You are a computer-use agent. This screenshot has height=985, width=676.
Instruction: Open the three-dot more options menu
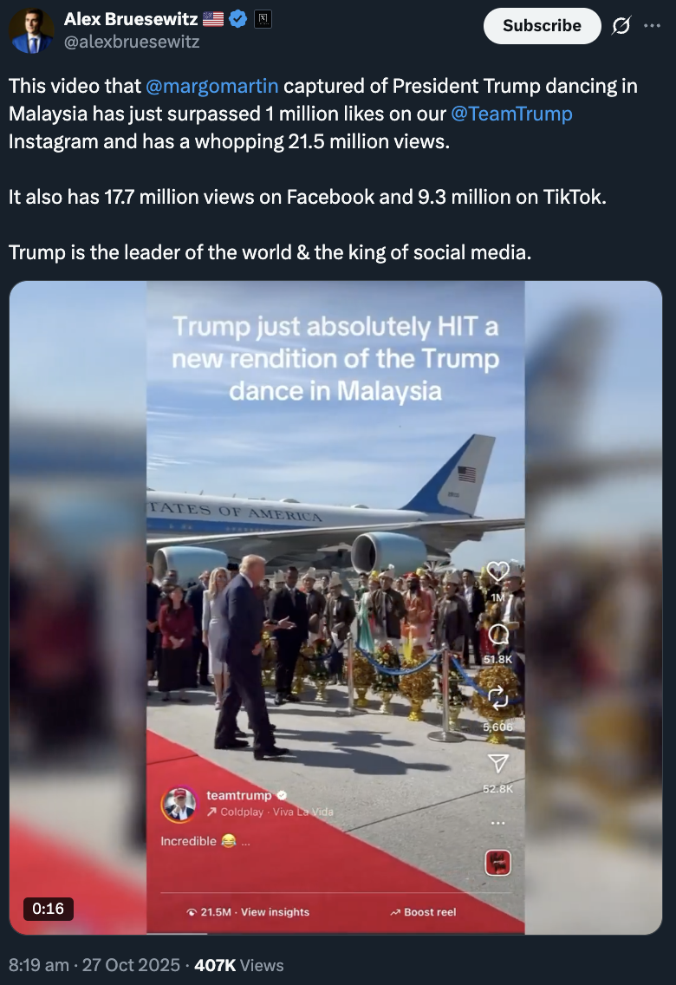tap(652, 26)
